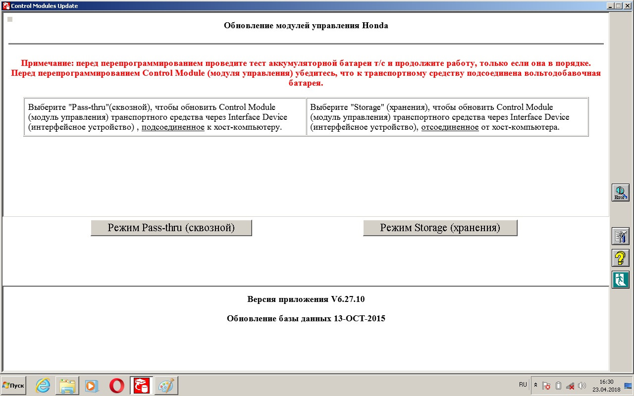This screenshot has height=396, width=634.
Task: Click the red note starting 'Примечание: перед перепрограммированием'
Action: pos(306,73)
